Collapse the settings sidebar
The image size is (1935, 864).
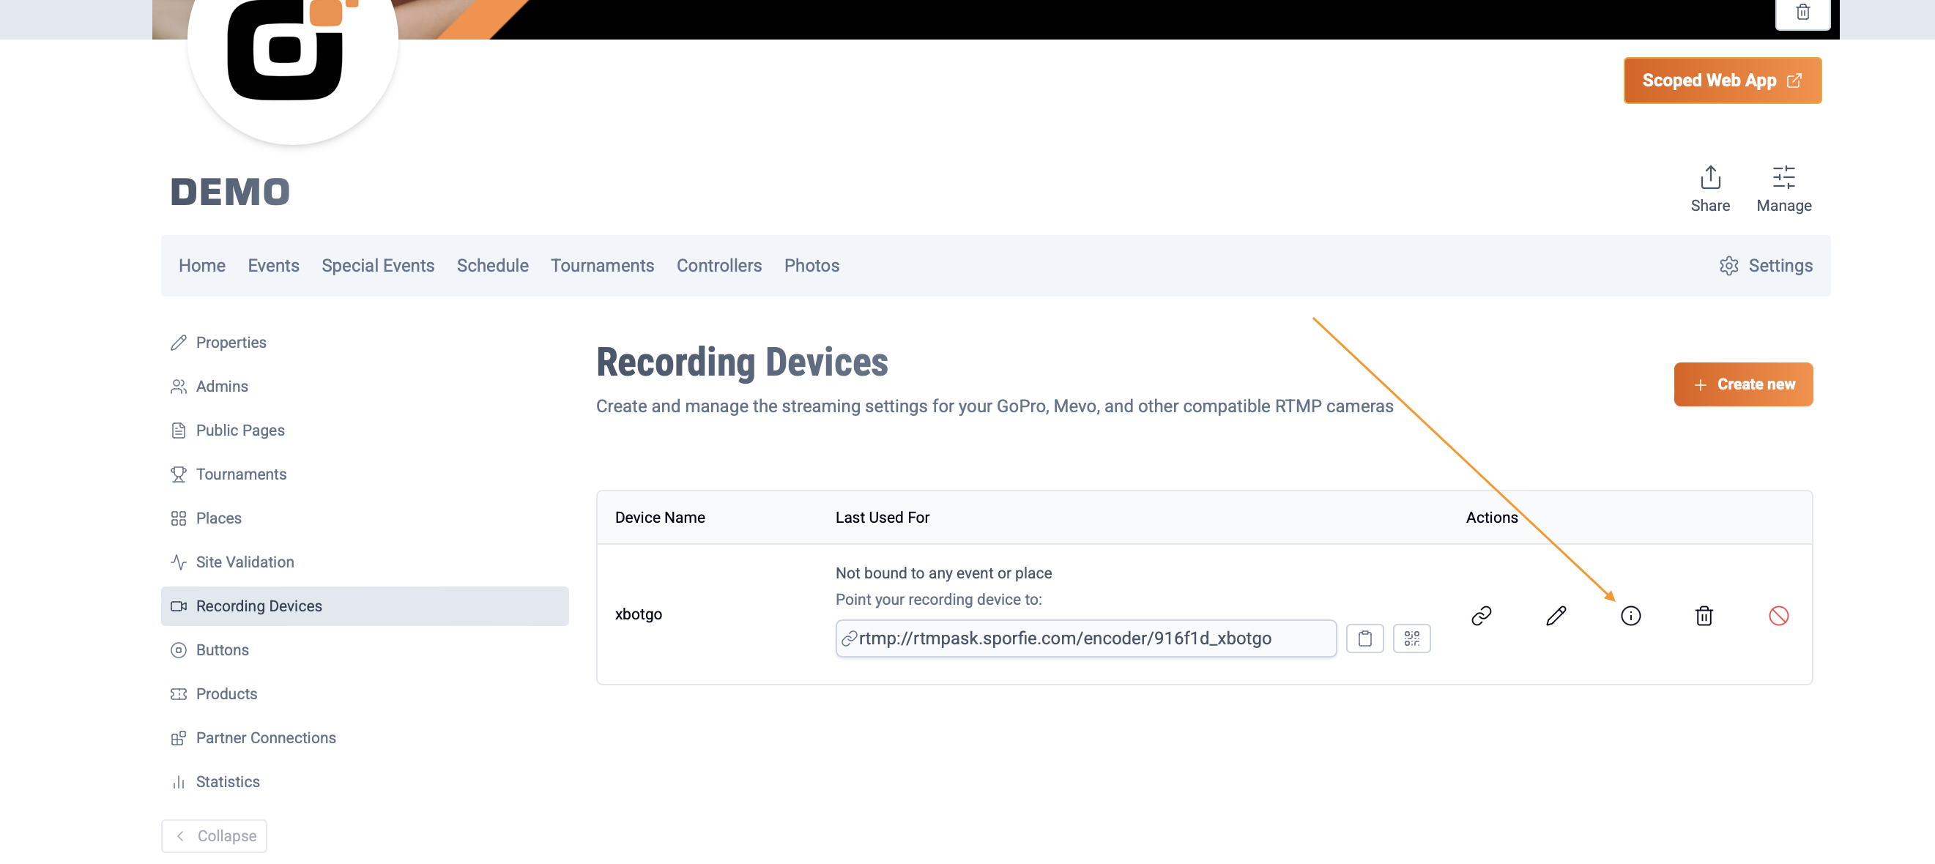coord(214,835)
